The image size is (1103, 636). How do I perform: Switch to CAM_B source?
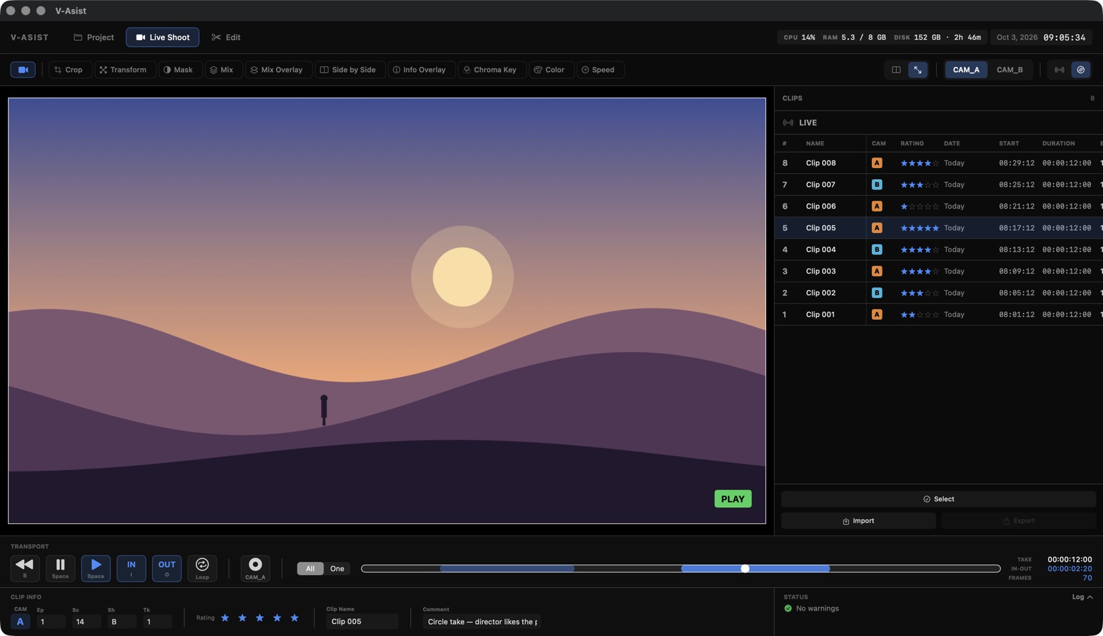click(1010, 70)
